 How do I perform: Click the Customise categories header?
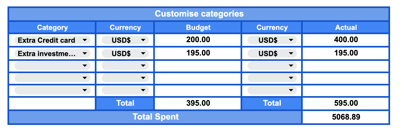pos(199,14)
